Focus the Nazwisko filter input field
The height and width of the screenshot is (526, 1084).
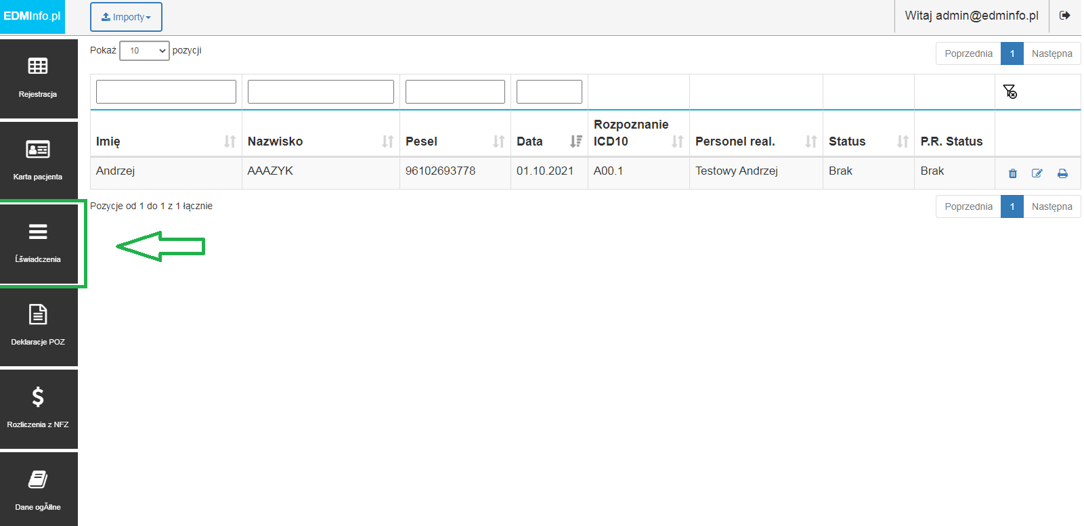pos(321,91)
